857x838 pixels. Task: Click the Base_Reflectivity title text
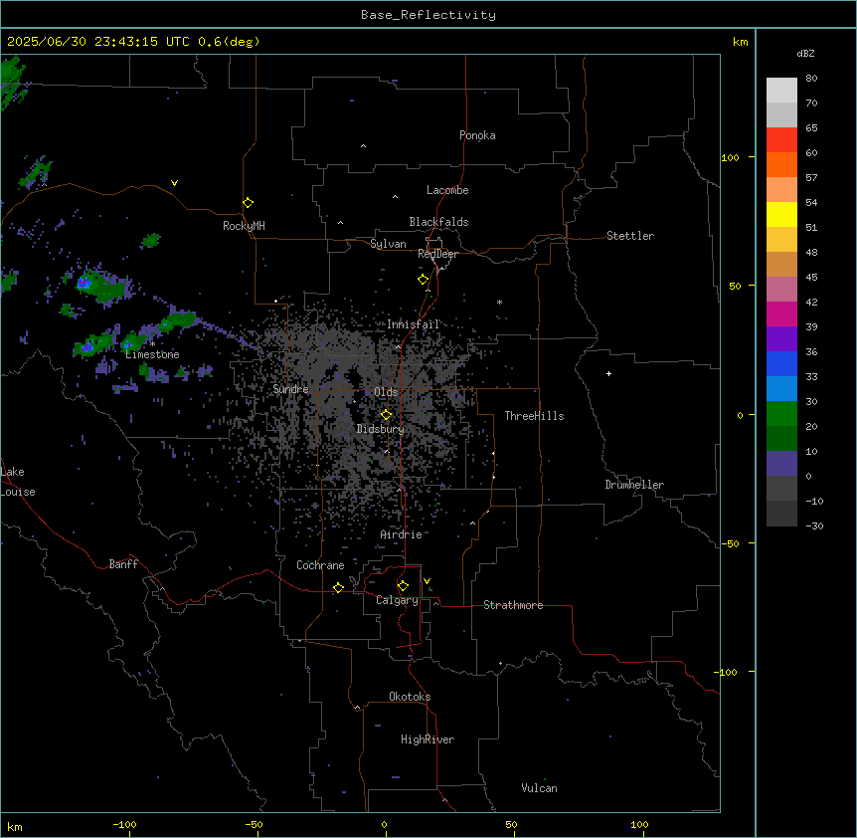point(428,15)
